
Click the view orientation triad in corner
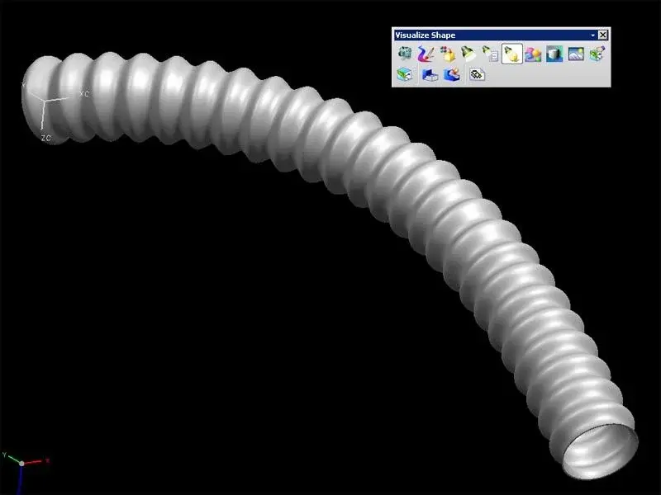tap(18, 459)
